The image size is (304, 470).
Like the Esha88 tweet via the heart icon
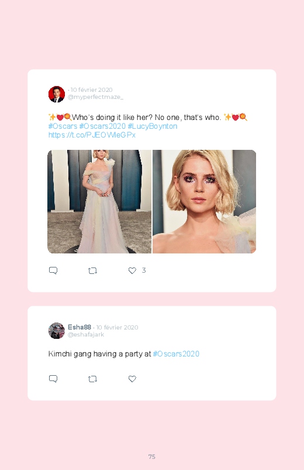pos(132,379)
